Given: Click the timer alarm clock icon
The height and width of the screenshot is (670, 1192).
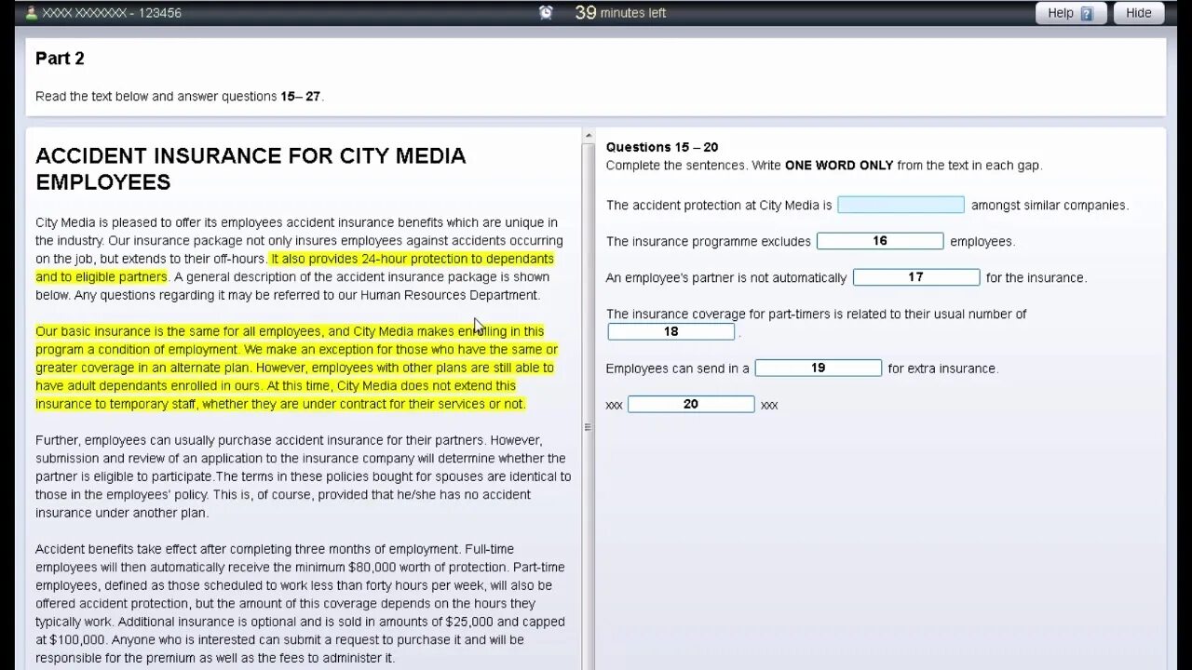Looking at the screenshot, I should pyautogui.click(x=546, y=13).
